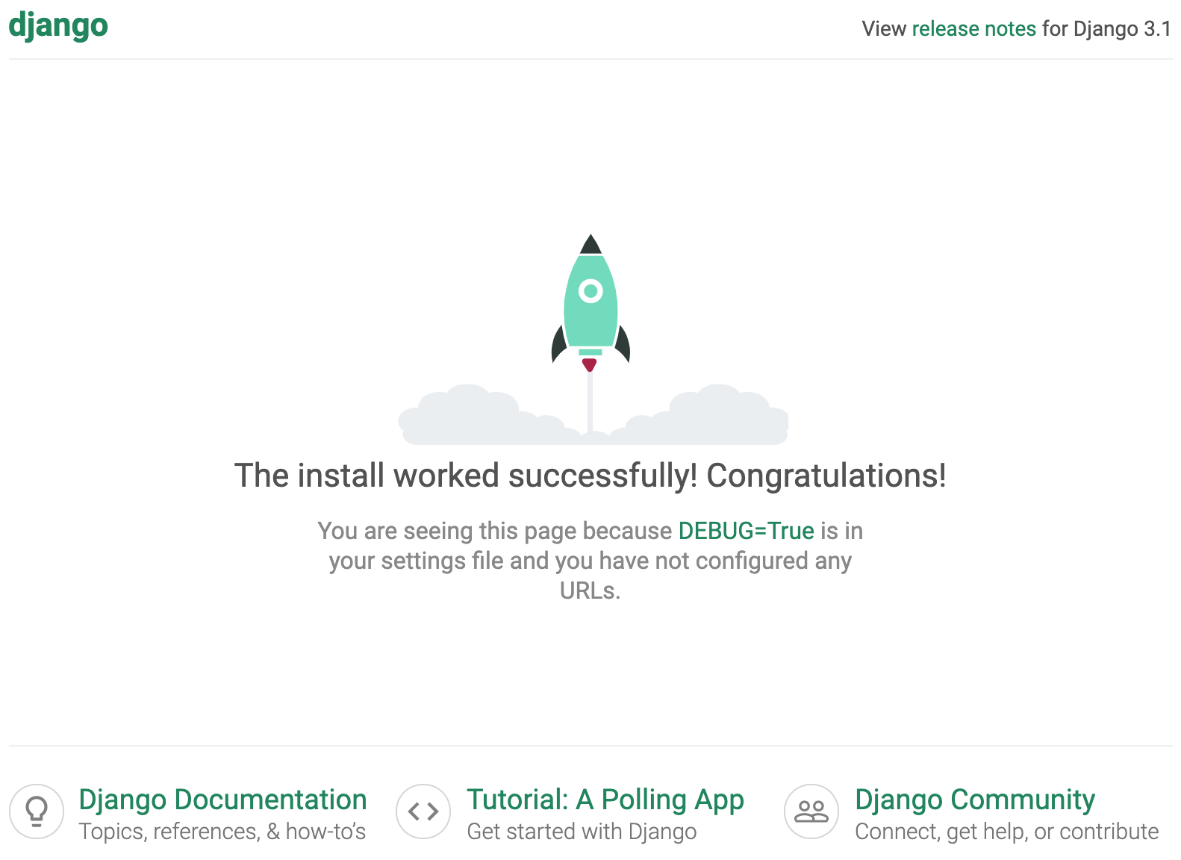Open 'Tutorial: A Polling App' link
The width and height of the screenshot is (1181, 860).
[605, 800]
